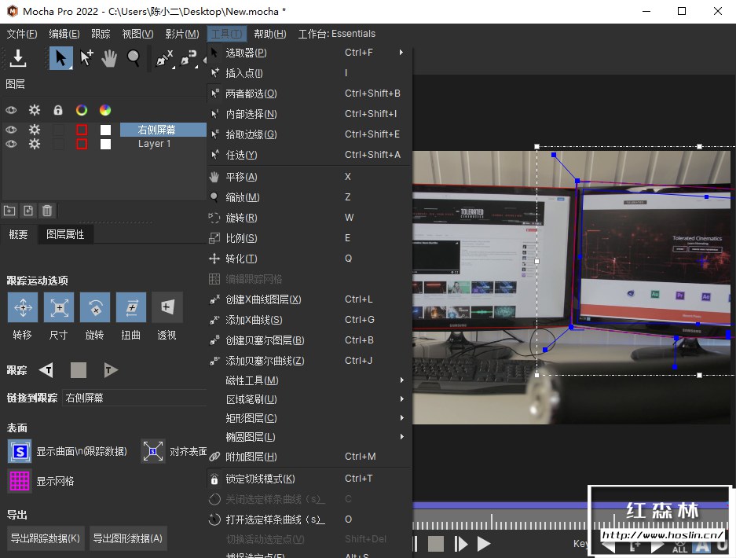Open the 工作台: Essentials workspace menu
Image resolution: width=736 pixels, height=558 pixels.
(336, 34)
